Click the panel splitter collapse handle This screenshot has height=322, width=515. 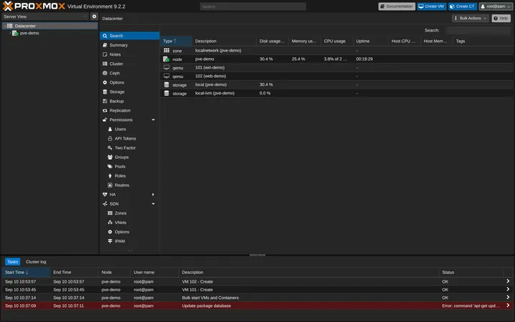point(257,255)
